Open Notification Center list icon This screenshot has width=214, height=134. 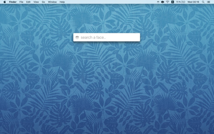point(208,2)
